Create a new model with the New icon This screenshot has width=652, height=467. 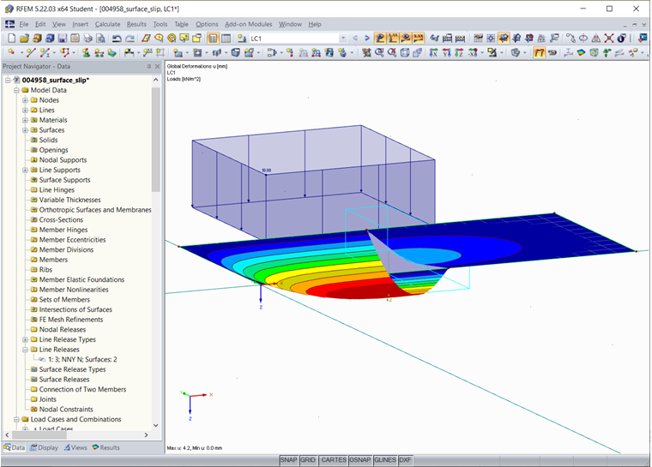tap(12, 39)
